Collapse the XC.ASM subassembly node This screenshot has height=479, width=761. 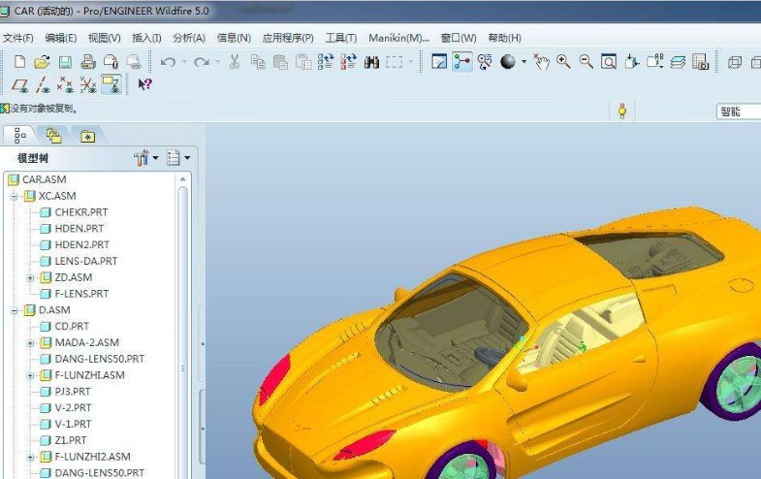15,196
